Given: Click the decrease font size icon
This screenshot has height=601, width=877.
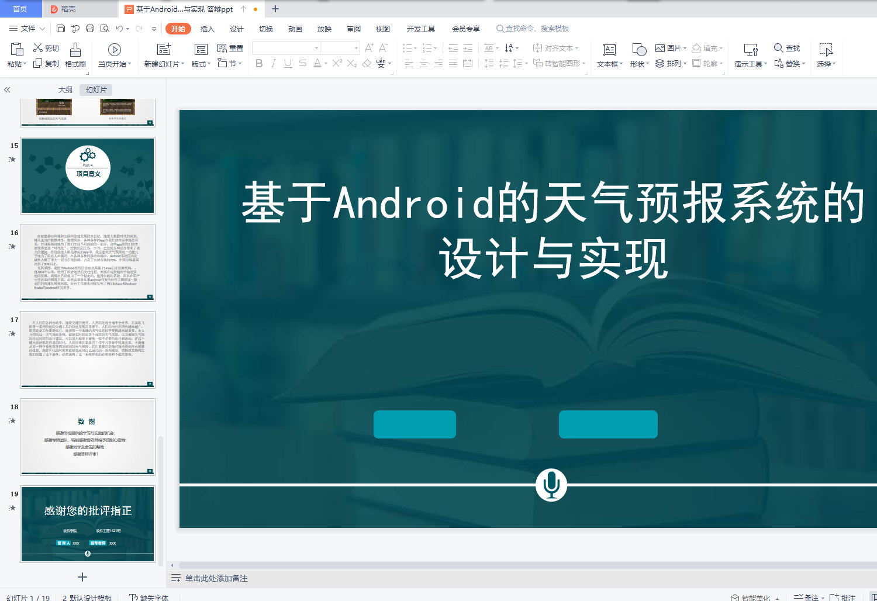Looking at the screenshot, I should [x=384, y=48].
